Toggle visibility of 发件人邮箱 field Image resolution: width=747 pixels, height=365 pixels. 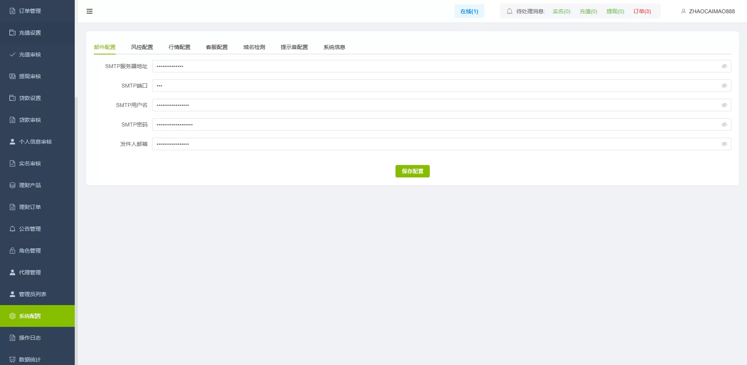[724, 144]
